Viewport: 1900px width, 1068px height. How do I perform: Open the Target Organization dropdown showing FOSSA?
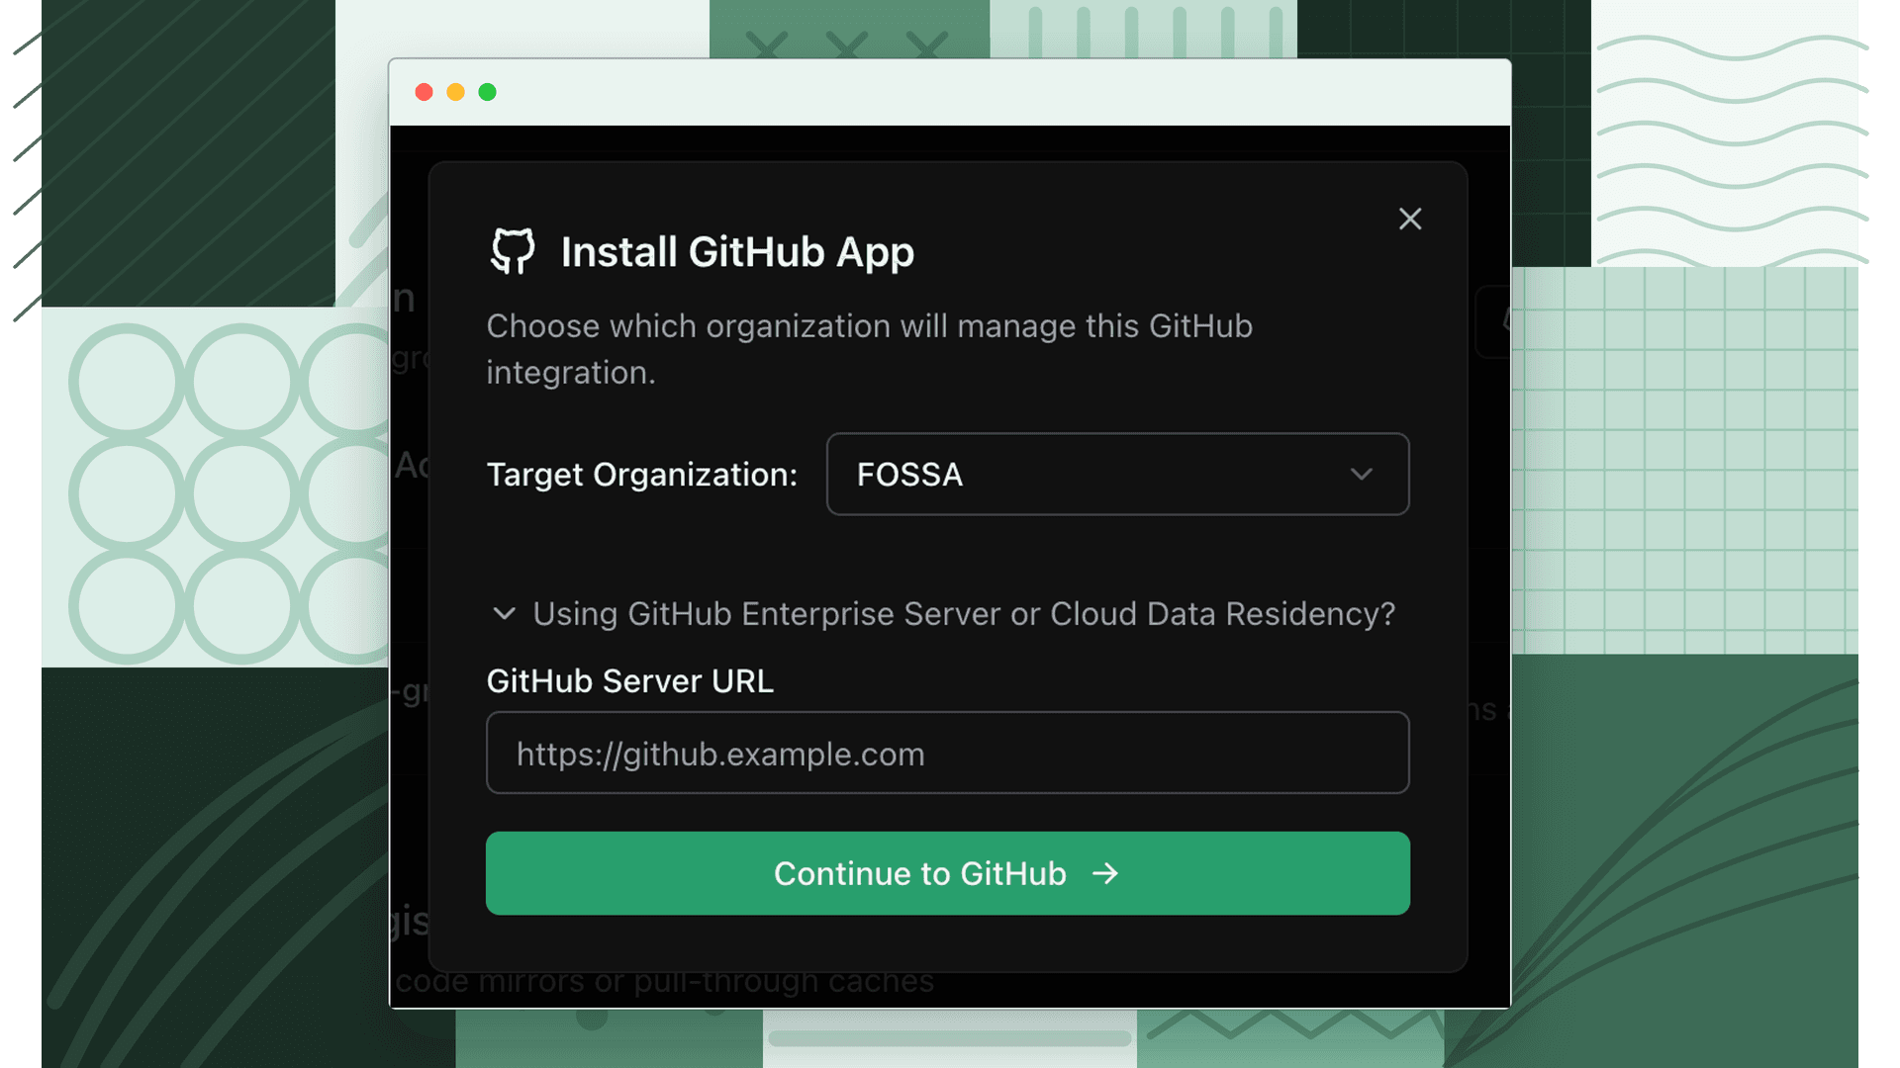pyautogui.click(x=1117, y=474)
